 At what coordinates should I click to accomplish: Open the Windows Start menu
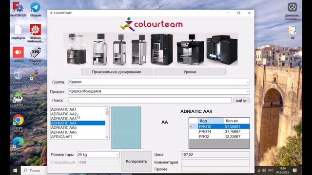[15, 171]
